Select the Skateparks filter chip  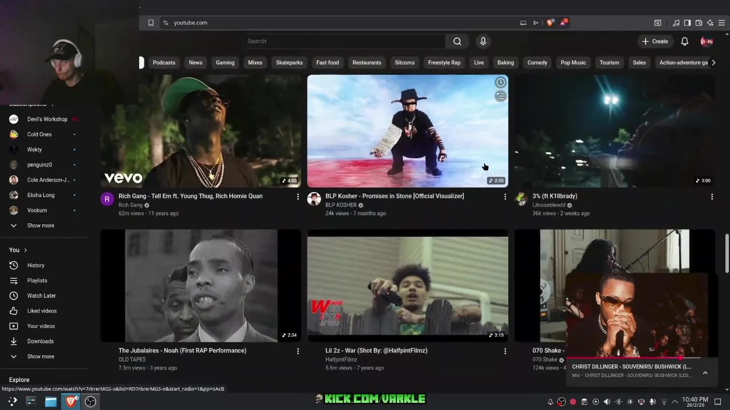[289, 63]
